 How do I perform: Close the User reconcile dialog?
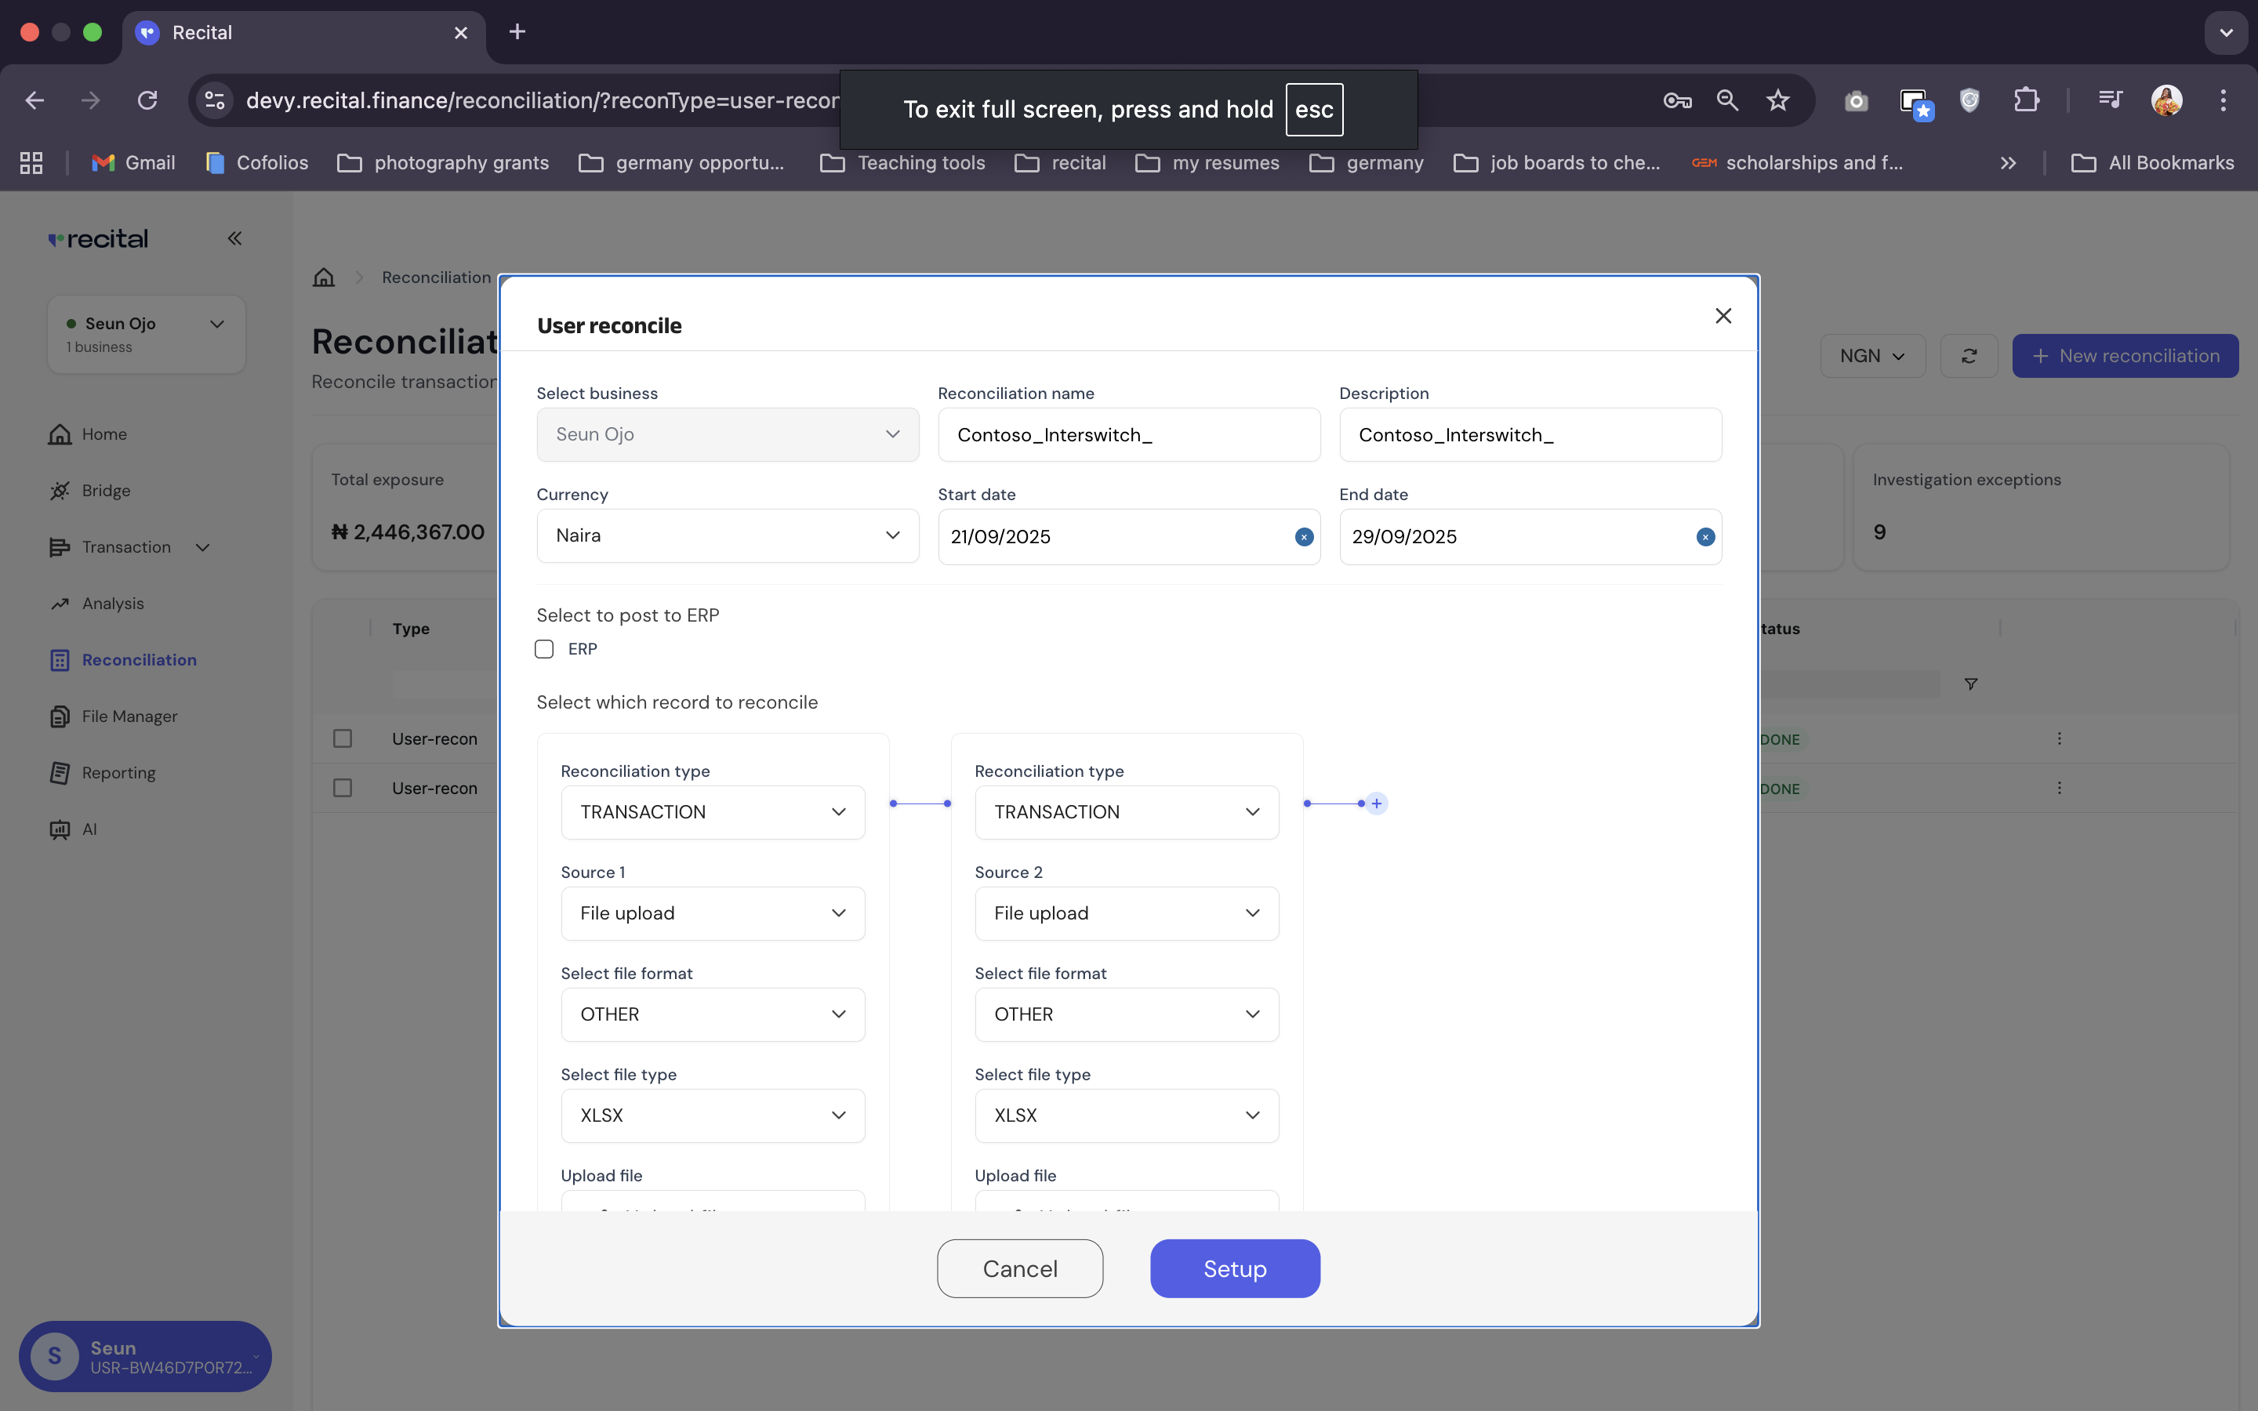[1723, 317]
